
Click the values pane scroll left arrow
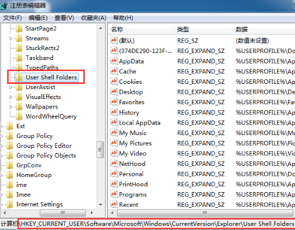click(x=112, y=213)
